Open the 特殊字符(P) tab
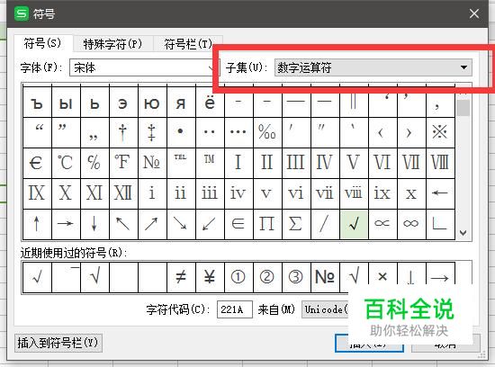Image resolution: width=495 pixels, height=367 pixels. pyautogui.click(x=112, y=44)
